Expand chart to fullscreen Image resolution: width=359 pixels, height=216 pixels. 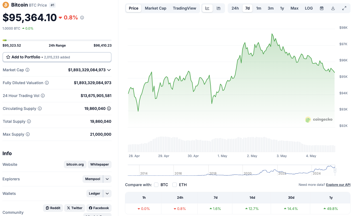point(344,8)
